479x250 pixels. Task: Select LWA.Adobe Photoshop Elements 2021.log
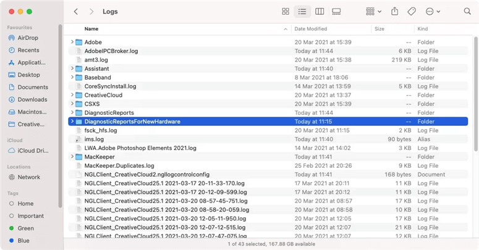(268, 148)
